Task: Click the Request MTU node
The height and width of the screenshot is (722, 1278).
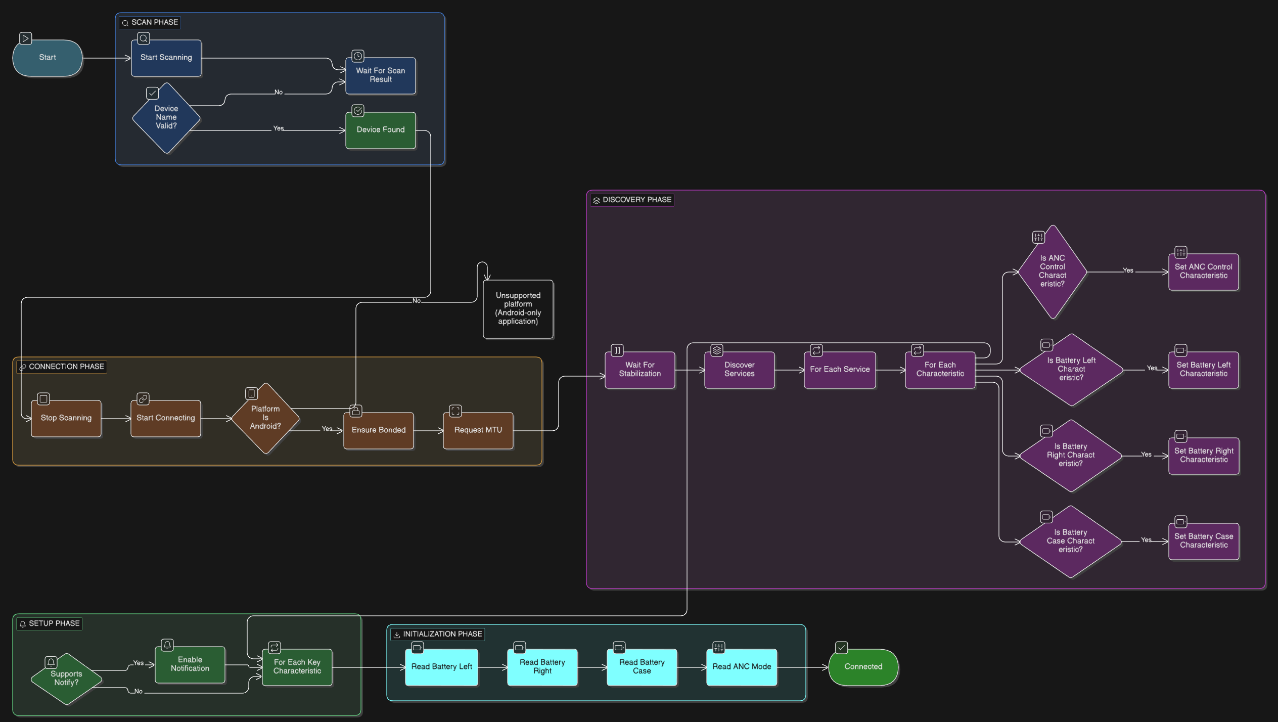Action: pos(478,430)
